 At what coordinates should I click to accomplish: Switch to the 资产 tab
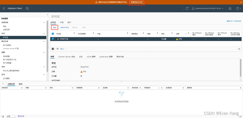click(x=69, y=22)
